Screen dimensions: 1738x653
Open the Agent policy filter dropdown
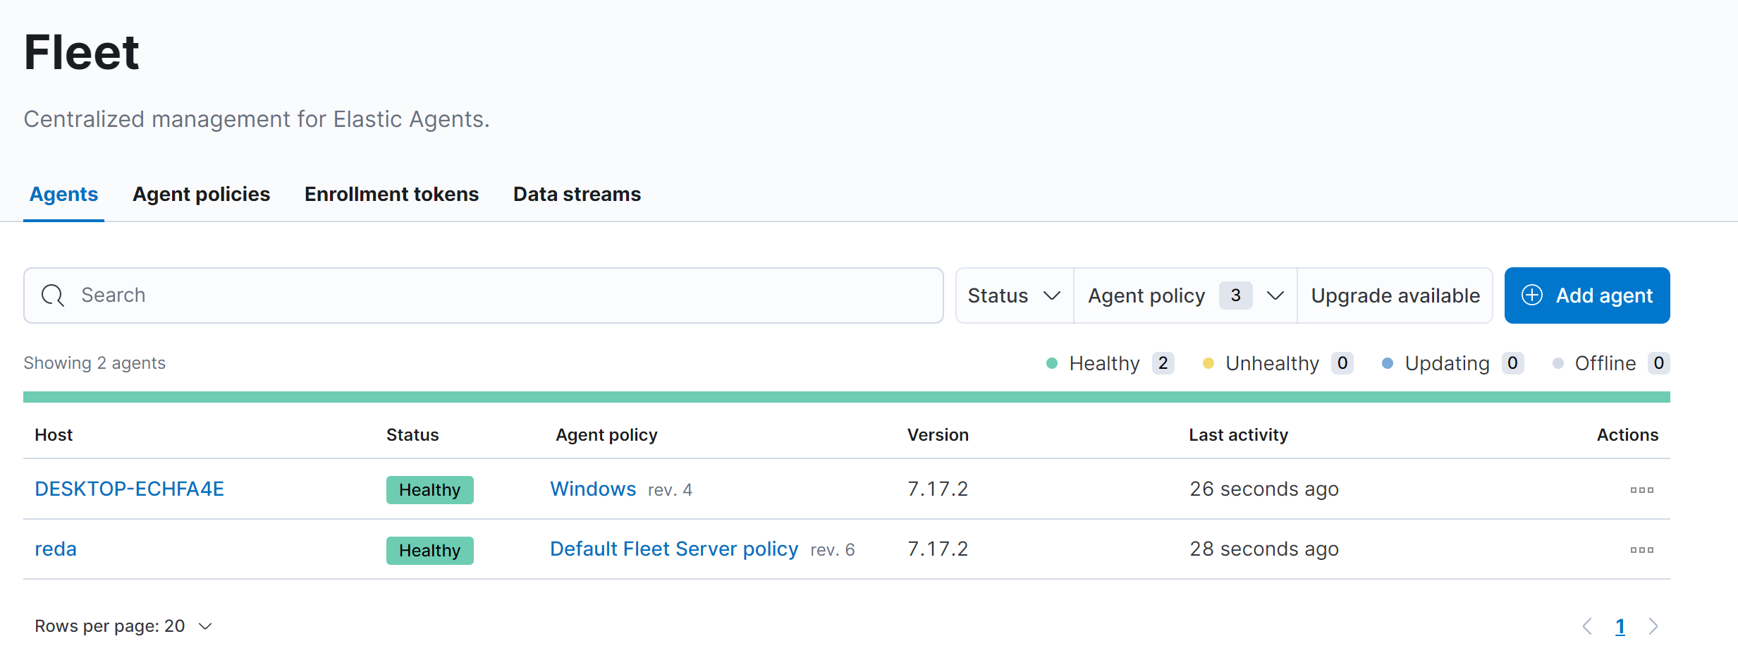(x=1185, y=295)
